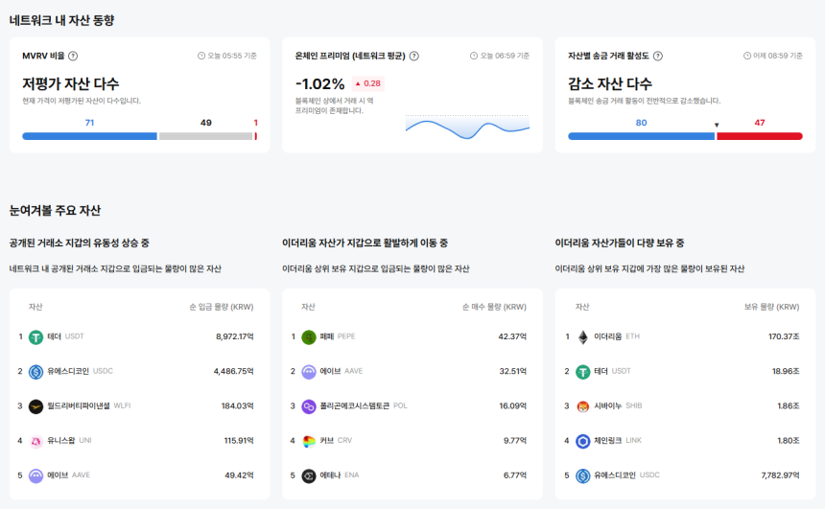Click the Ethereum ETH coin icon
Image resolution: width=825 pixels, height=509 pixels.
(582, 337)
